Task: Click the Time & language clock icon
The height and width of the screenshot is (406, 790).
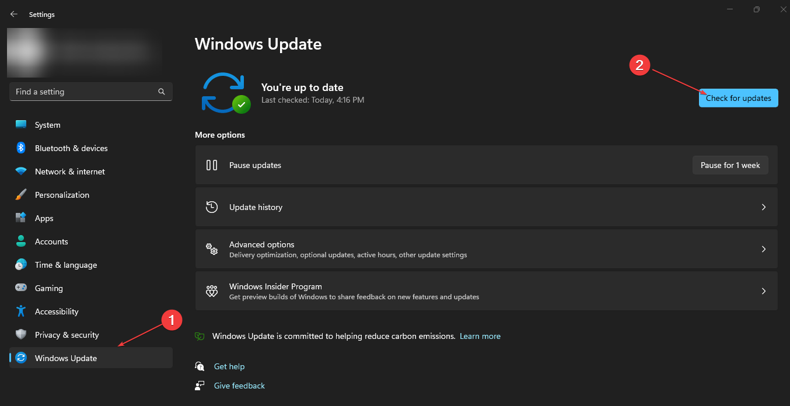Action: click(21, 265)
